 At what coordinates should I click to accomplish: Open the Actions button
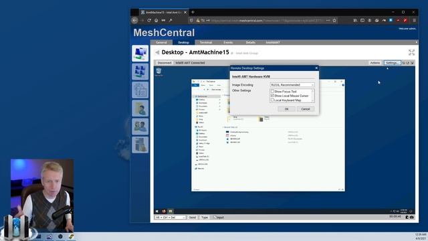pos(374,63)
